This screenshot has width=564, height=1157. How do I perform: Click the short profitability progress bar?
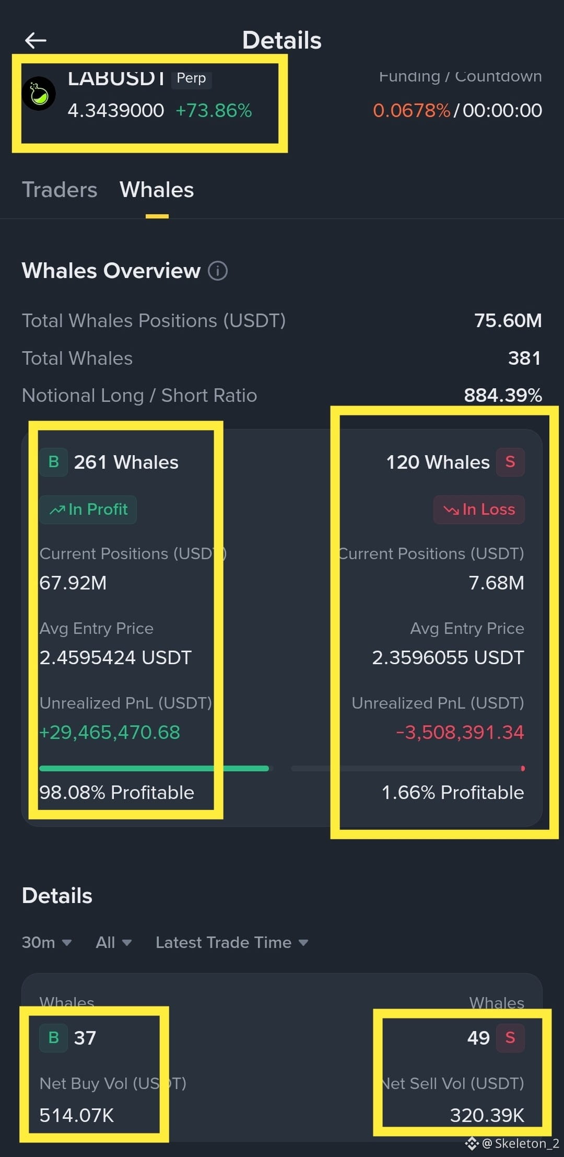coord(408,768)
